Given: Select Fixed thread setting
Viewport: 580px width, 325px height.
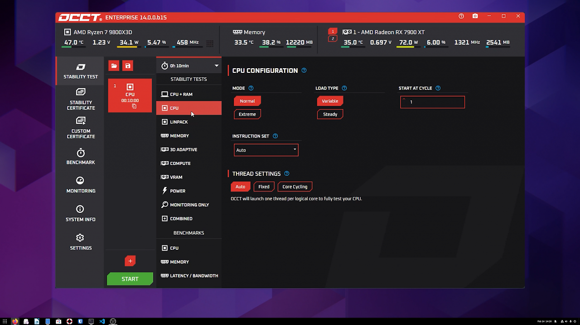Looking at the screenshot, I should pos(264,187).
